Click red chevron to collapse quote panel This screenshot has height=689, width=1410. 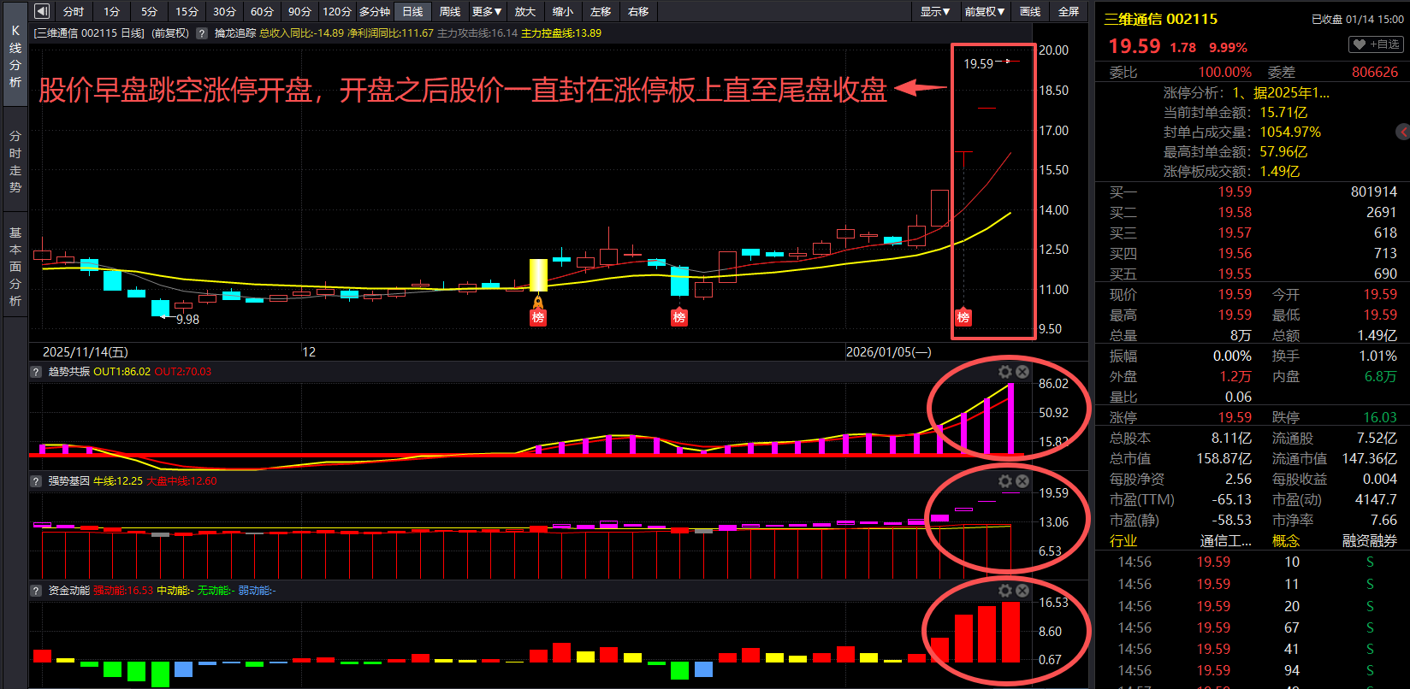(x=1403, y=132)
